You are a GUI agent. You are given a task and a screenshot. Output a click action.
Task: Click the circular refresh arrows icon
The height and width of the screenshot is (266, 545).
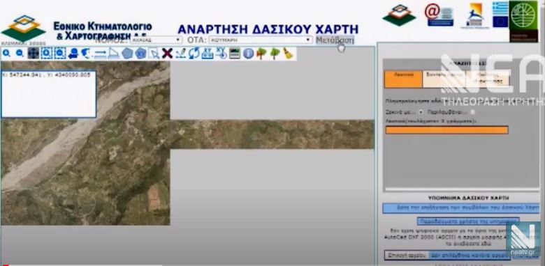[194, 54]
